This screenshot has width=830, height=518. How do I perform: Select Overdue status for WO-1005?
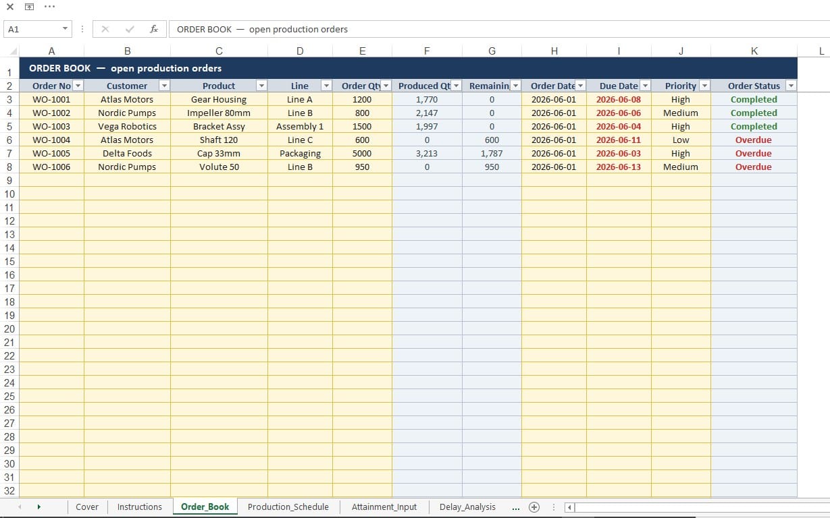pos(754,153)
